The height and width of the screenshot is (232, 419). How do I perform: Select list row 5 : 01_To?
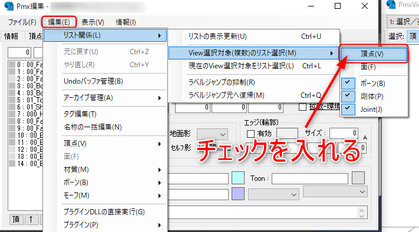pos(26,100)
